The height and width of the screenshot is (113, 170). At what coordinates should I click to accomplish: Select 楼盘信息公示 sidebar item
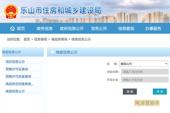23,91
